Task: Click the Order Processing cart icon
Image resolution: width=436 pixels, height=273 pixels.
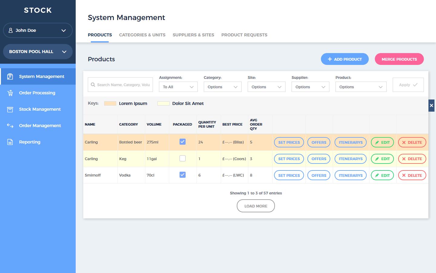Action: coord(10,93)
